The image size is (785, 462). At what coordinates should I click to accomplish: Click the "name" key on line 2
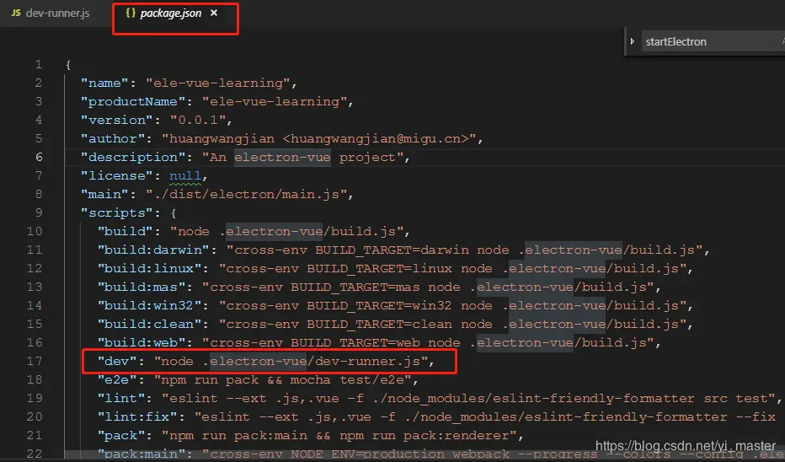[104, 83]
